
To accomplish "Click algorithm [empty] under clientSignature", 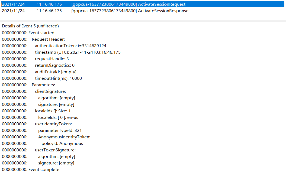I will 38,98.
